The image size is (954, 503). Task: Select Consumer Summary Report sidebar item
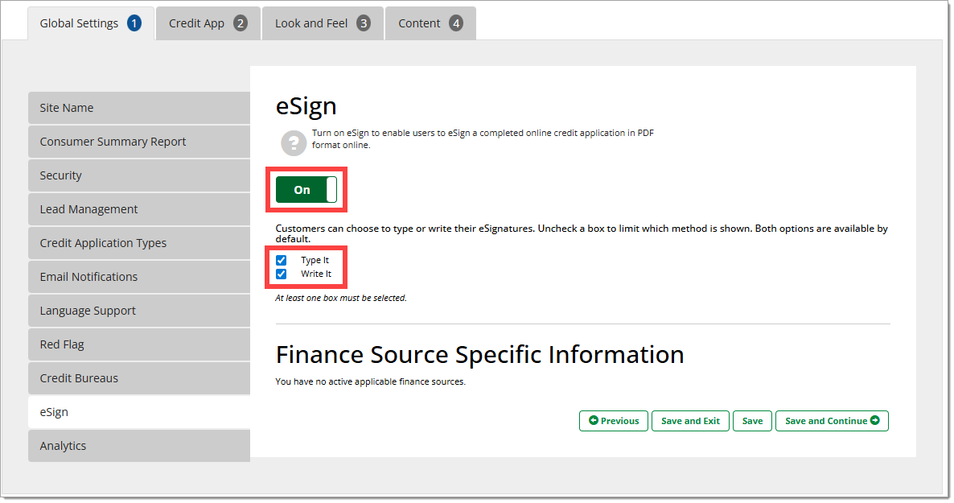coord(138,142)
